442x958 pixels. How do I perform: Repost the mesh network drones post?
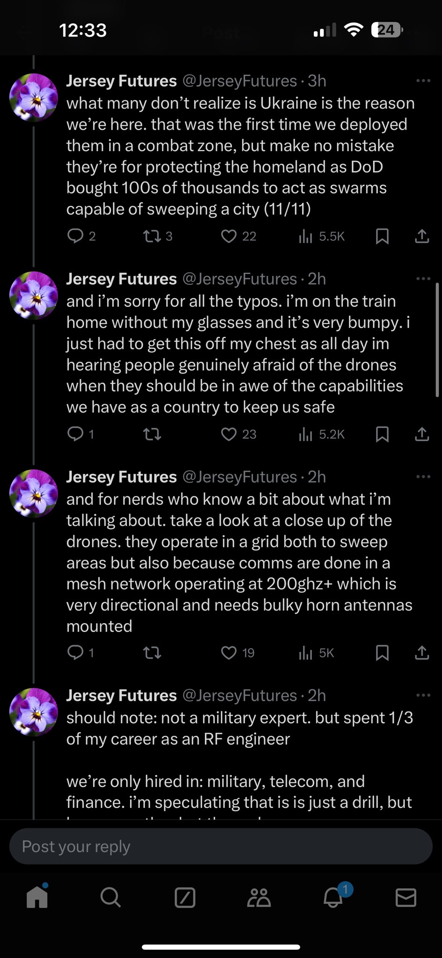pos(152,653)
